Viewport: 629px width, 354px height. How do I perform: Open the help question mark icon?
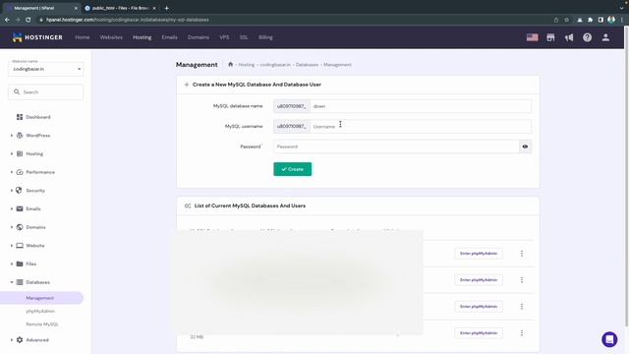[x=588, y=37]
